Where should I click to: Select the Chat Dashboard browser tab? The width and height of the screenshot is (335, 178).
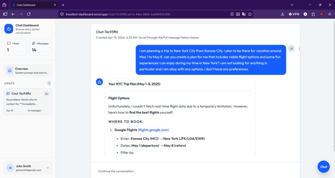(34, 5)
